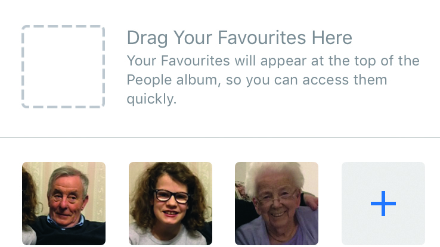Viewport: 440px width, 247px height.
Task: Select the man in navy jumper
Action: pyautogui.click(x=64, y=204)
